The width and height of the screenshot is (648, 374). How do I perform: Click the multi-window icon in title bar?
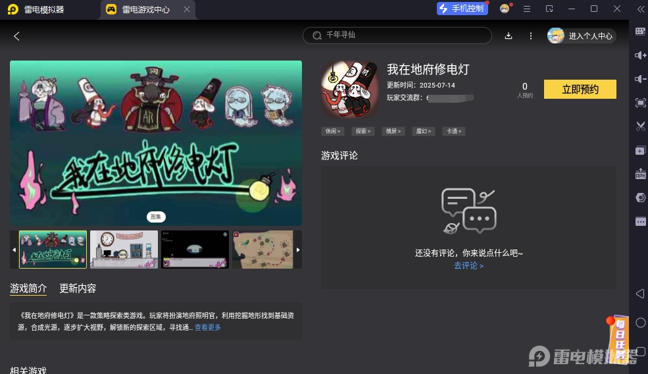pyautogui.click(x=549, y=9)
